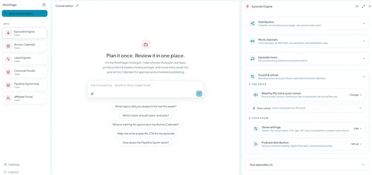Click the Affiliate Portal people icon
372x175 pixels.
(8, 98)
